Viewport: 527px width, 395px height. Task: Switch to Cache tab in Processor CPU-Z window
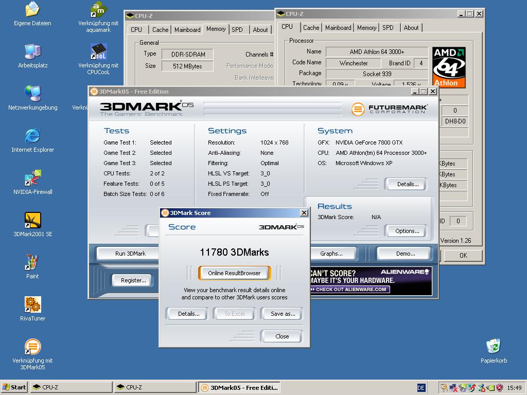point(311,28)
